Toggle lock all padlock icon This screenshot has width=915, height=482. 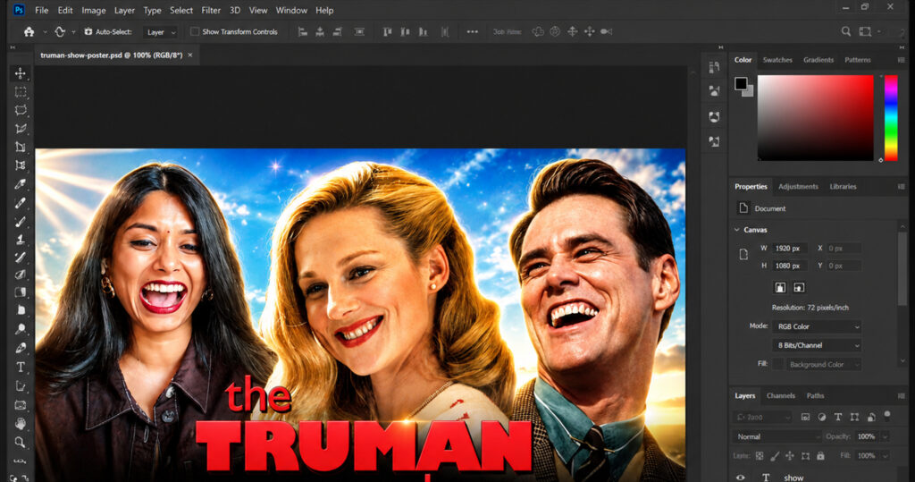820,456
